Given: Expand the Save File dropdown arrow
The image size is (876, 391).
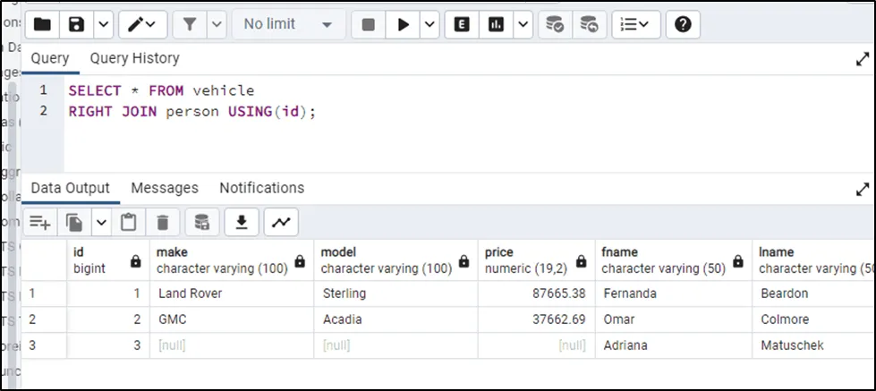Looking at the screenshot, I should click(103, 25).
